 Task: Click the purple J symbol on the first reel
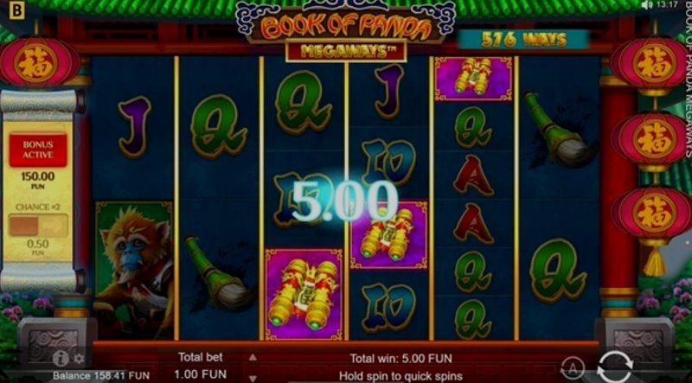(x=134, y=127)
